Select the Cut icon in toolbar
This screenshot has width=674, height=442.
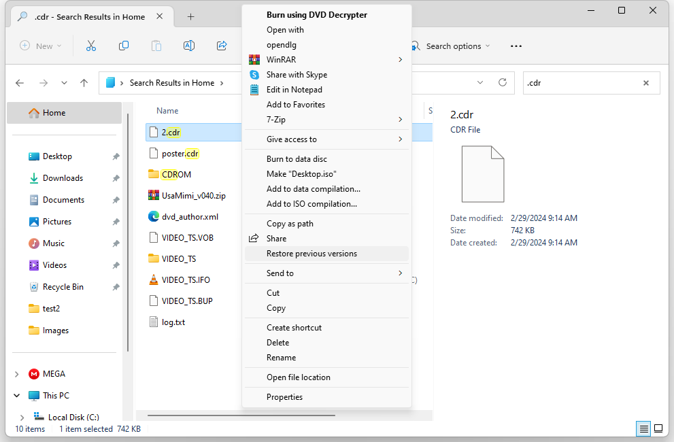pos(91,46)
